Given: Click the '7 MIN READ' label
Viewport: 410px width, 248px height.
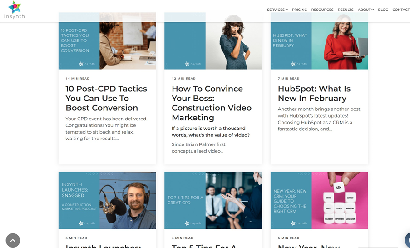Looking at the screenshot, I should tap(288, 79).
